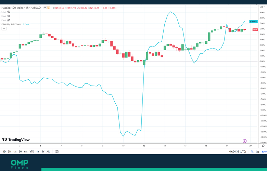This screenshot has width=267, height=171.
Task: Click date label 14 on time axis
Action: pyautogui.click(x=165, y=146)
